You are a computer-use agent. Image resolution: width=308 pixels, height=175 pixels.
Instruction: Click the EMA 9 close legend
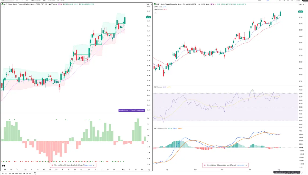point(161,7)
